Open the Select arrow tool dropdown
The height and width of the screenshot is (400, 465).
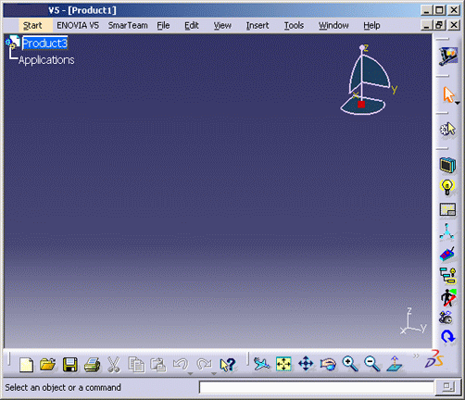[458, 103]
